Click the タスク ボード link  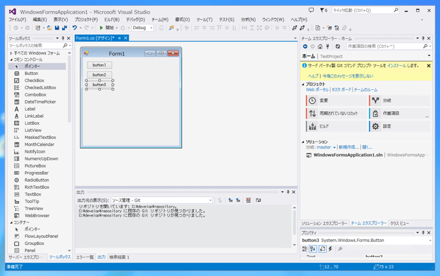click(342, 90)
